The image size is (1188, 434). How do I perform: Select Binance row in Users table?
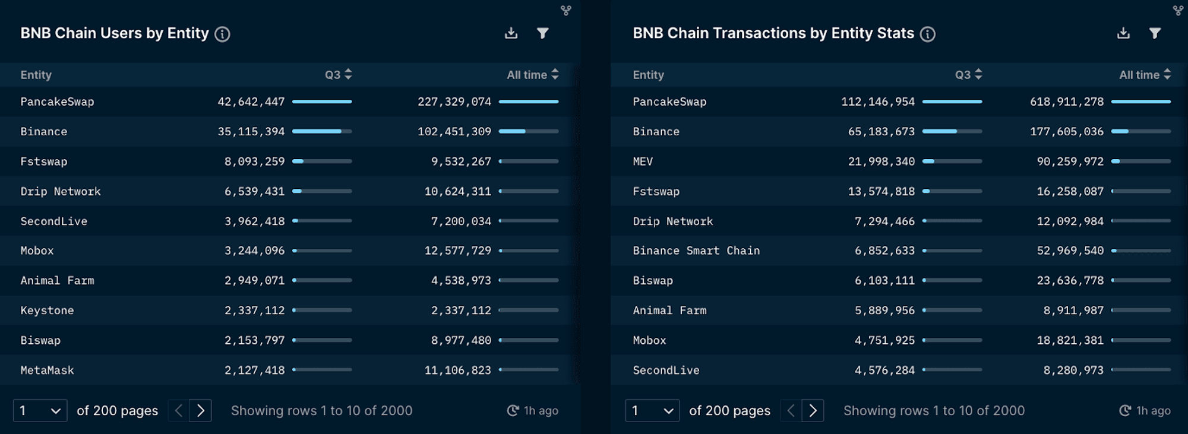[x=290, y=131]
